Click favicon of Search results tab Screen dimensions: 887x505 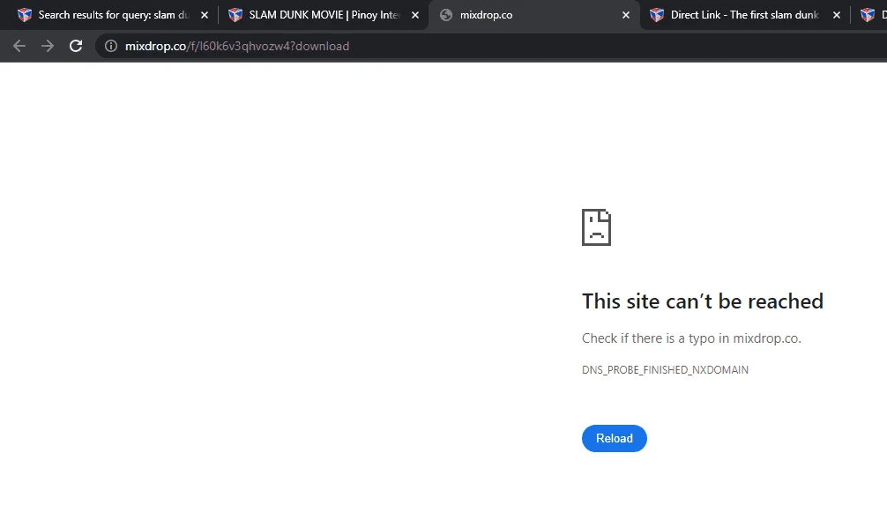[25, 15]
